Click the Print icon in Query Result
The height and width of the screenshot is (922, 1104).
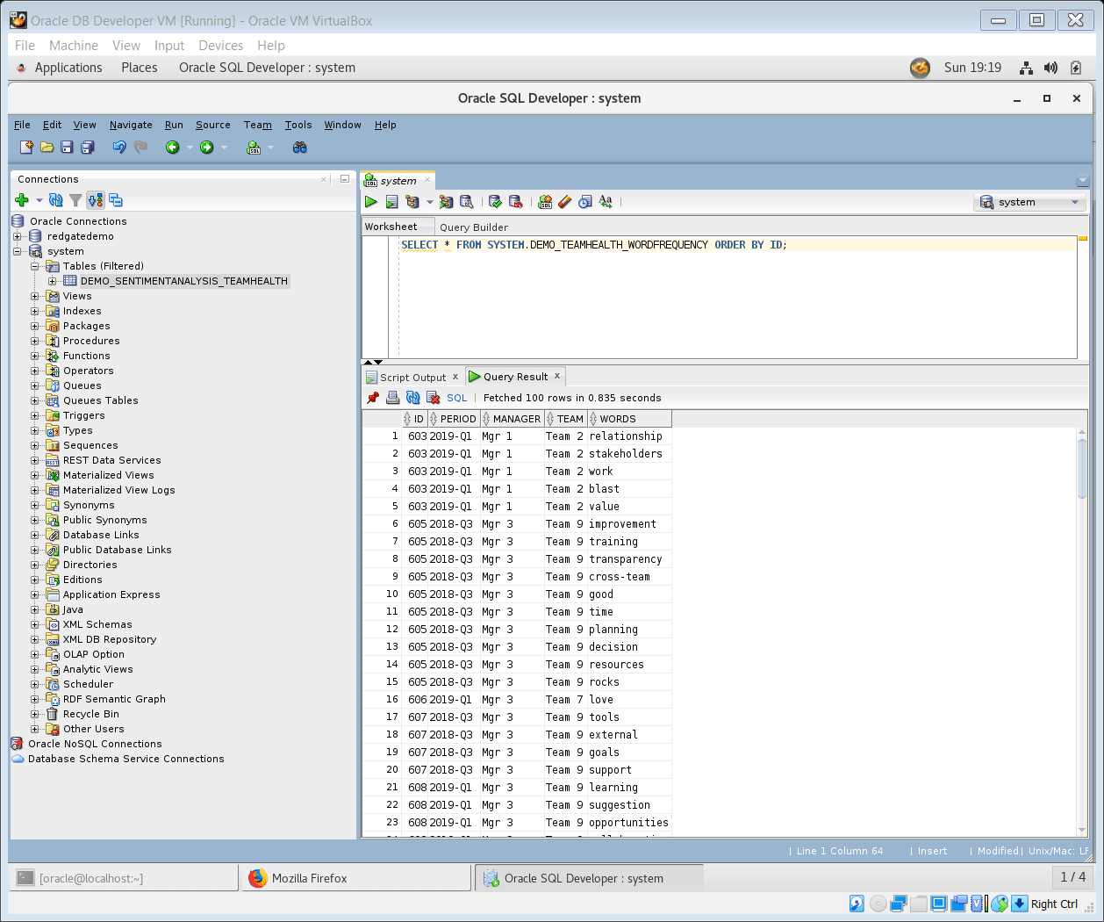[392, 398]
